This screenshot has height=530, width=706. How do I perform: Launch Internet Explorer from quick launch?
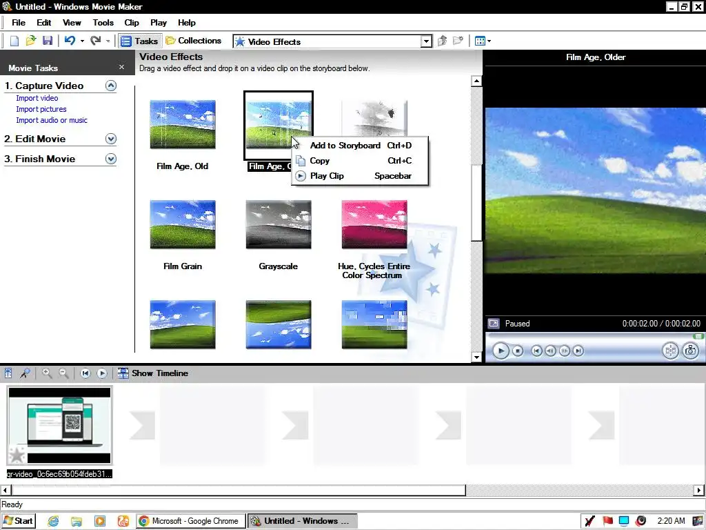coord(53,522)
